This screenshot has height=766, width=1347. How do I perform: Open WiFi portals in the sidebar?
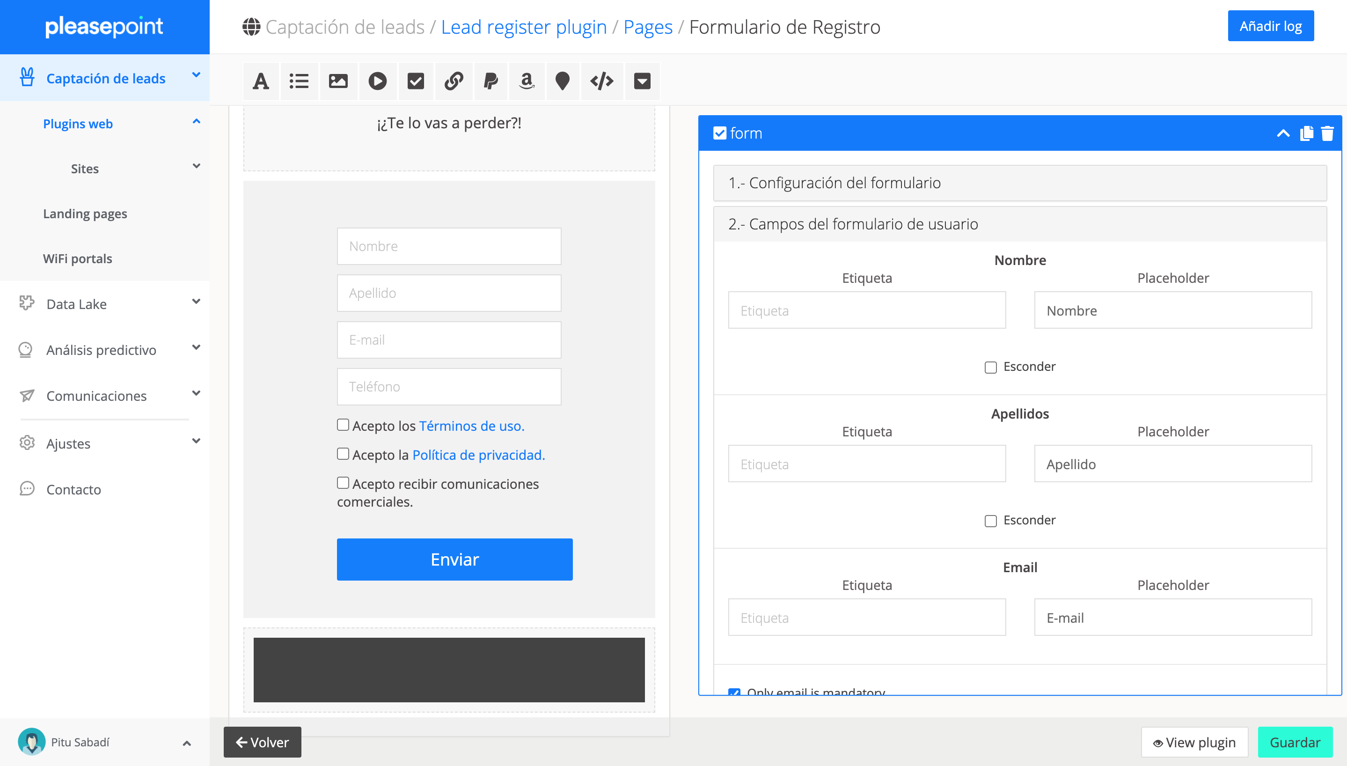[x=77, y=258]
